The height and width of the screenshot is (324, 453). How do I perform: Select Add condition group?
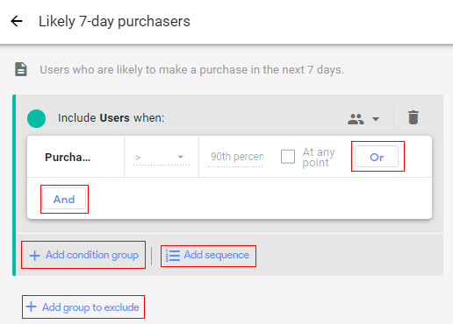pos(83,255)
